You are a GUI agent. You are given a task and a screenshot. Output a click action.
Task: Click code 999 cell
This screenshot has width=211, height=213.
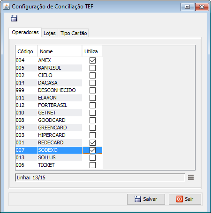[x=26, y=90]
